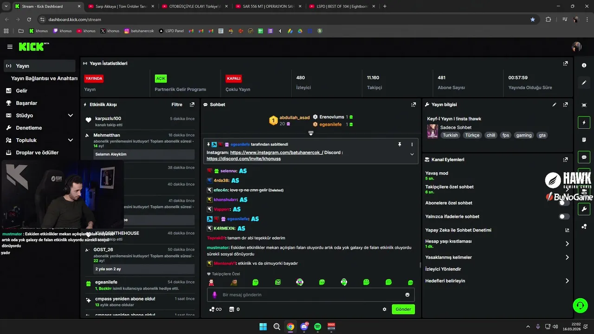Bookmark the page with the star icon
Image resolution: width=594 pixels, height=334 pixels.
click(532, 19)
